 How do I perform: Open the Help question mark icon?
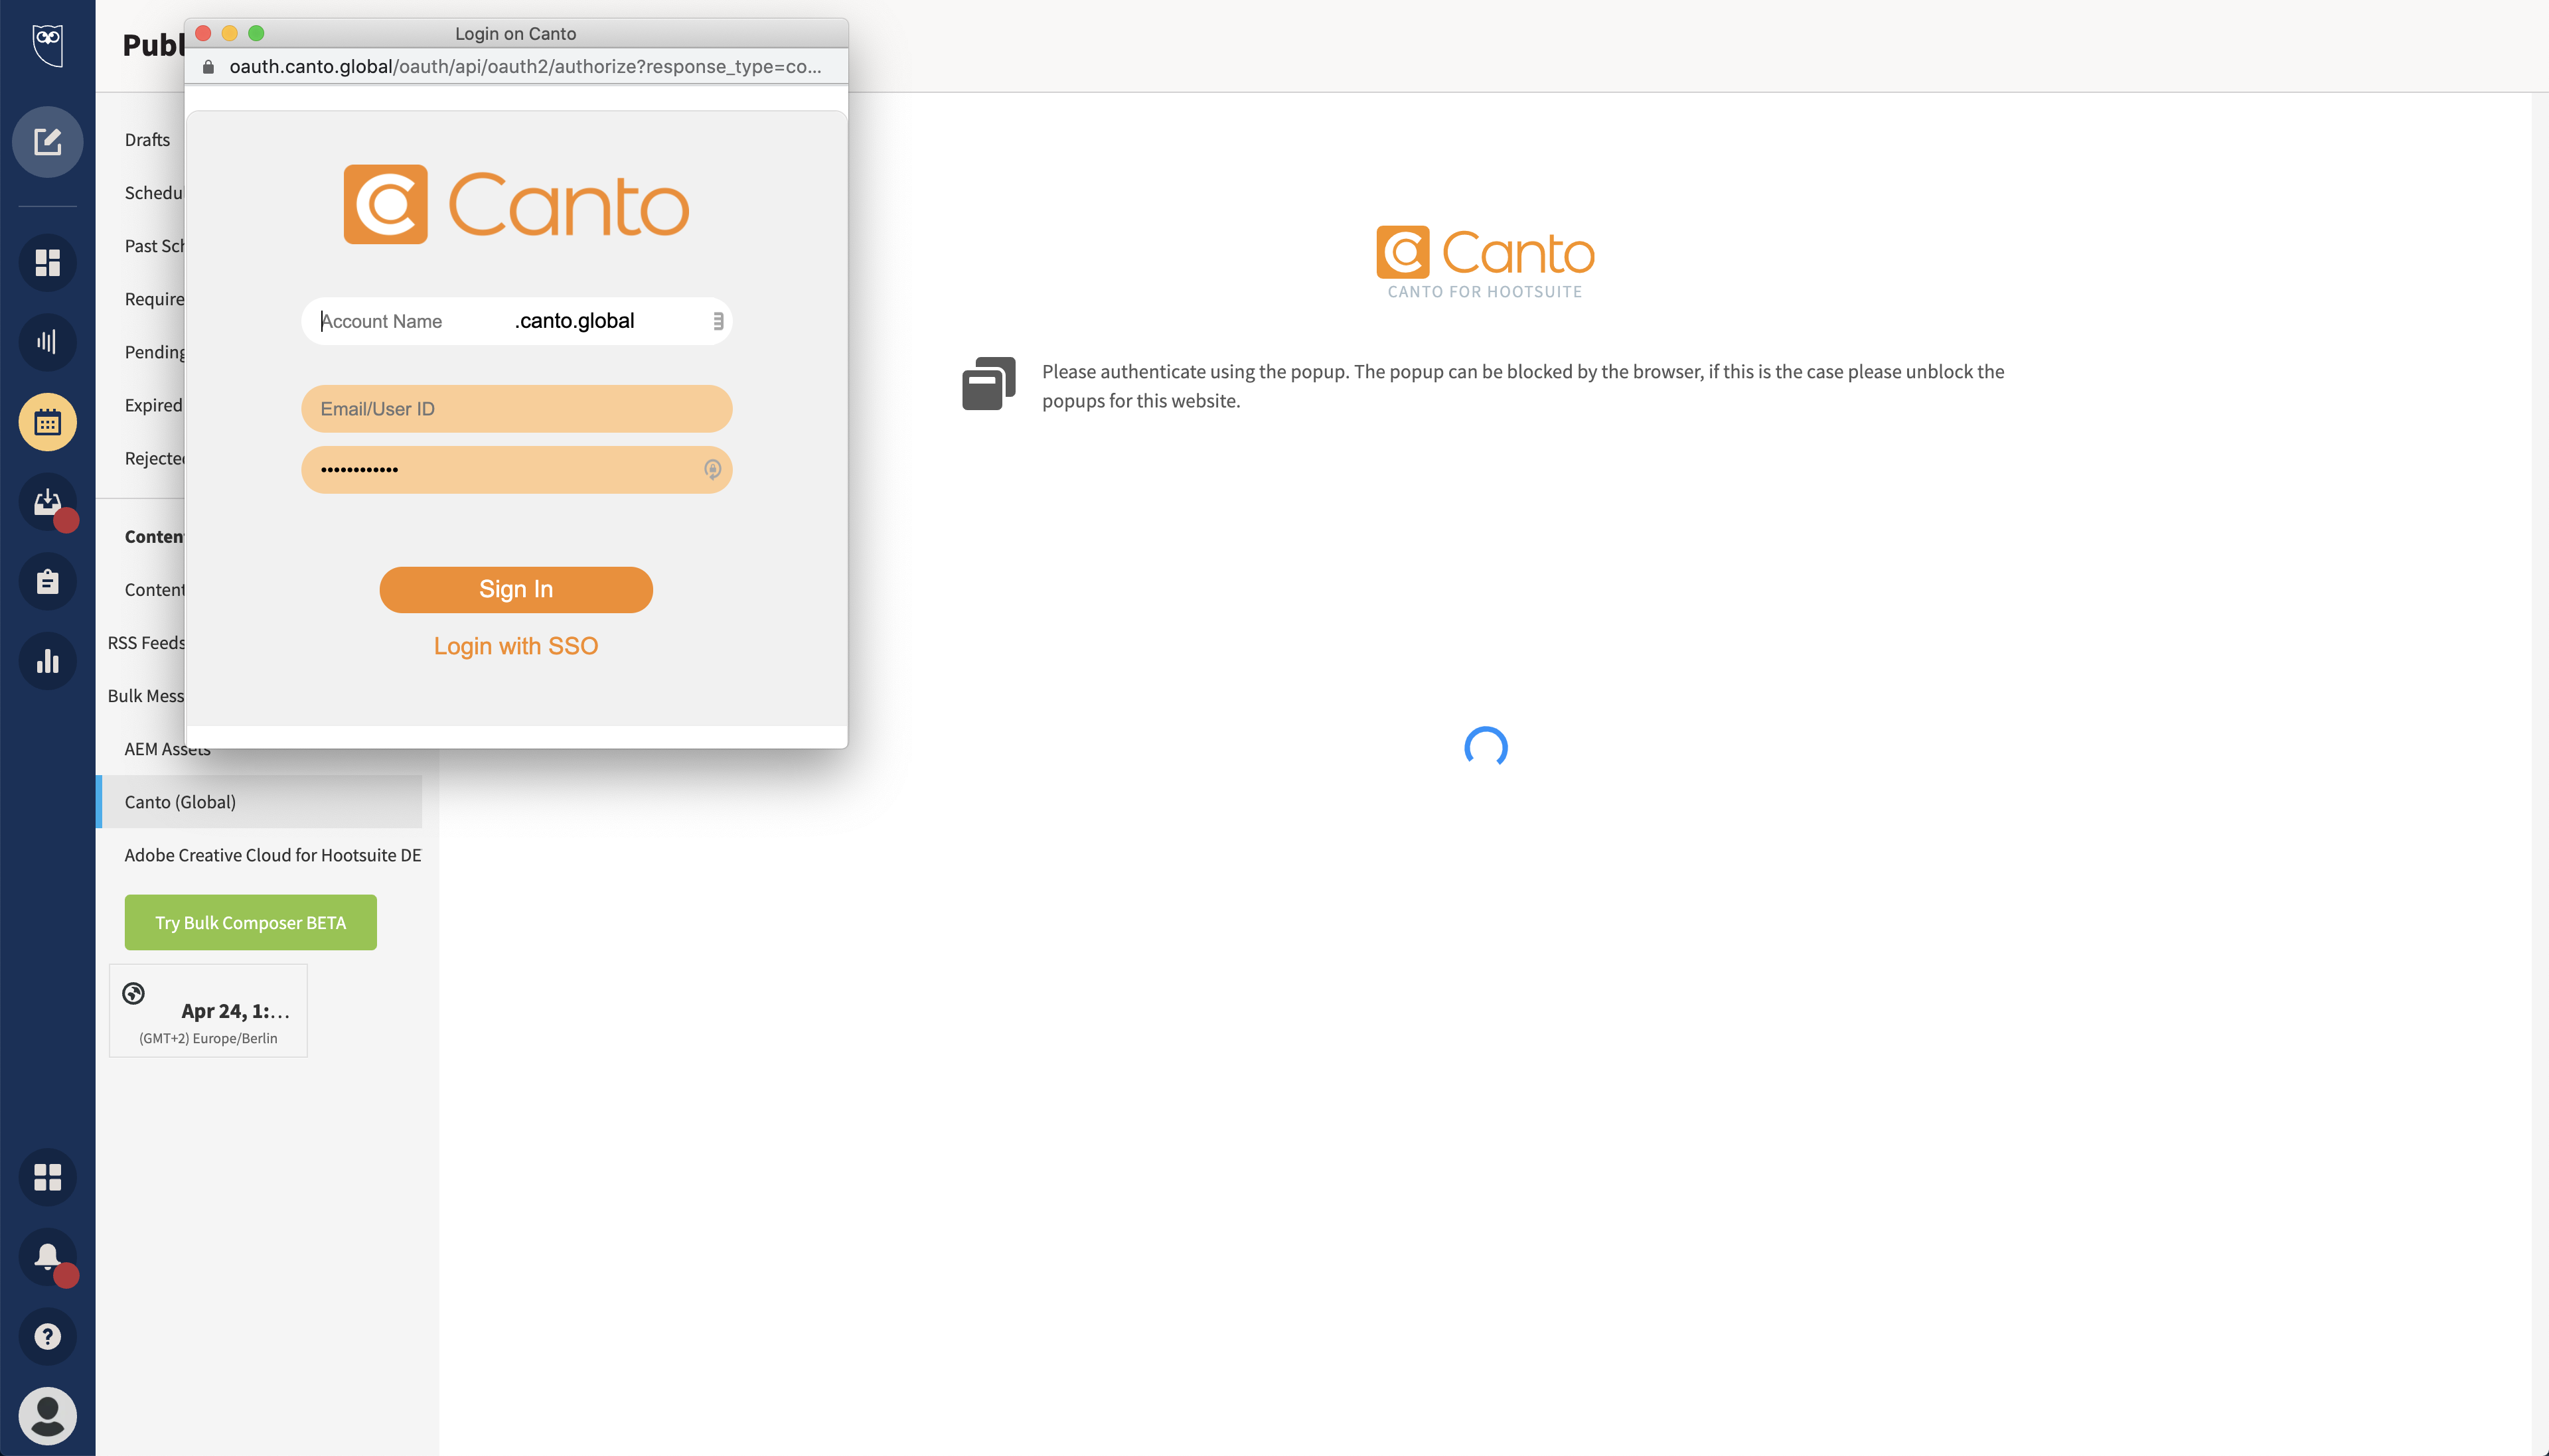click(x=47, y=1337)
